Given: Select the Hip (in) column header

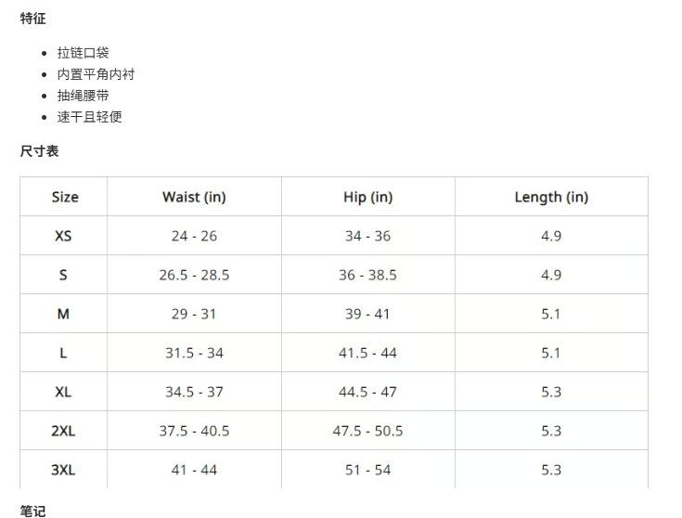Looking at the screenshot, I should 367,197.
